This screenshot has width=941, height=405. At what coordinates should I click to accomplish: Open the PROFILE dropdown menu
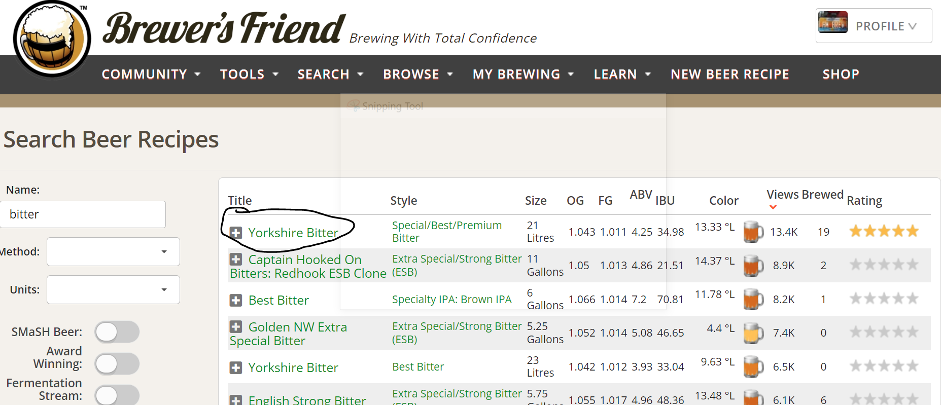pyautogui.click(x=874, y=26)
